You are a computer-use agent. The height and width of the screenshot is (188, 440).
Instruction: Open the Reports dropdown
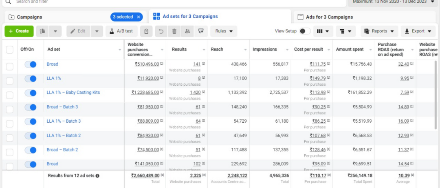click(x=379, y=31)
